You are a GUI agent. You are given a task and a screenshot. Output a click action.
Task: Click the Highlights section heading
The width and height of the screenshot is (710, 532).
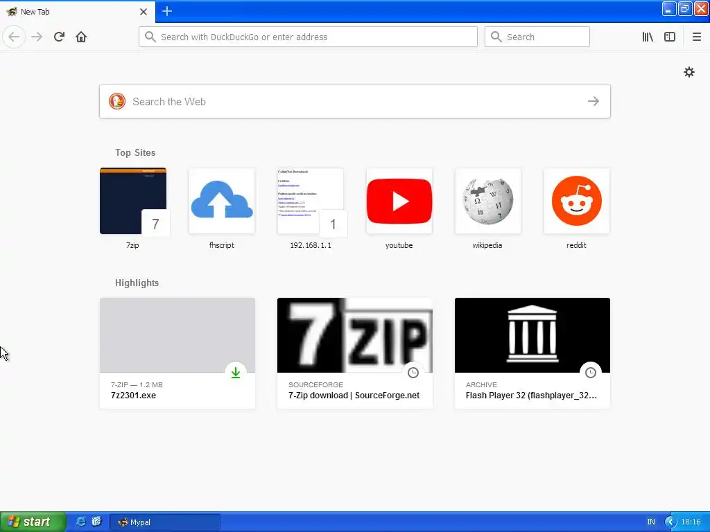click(x=137, y=283)
